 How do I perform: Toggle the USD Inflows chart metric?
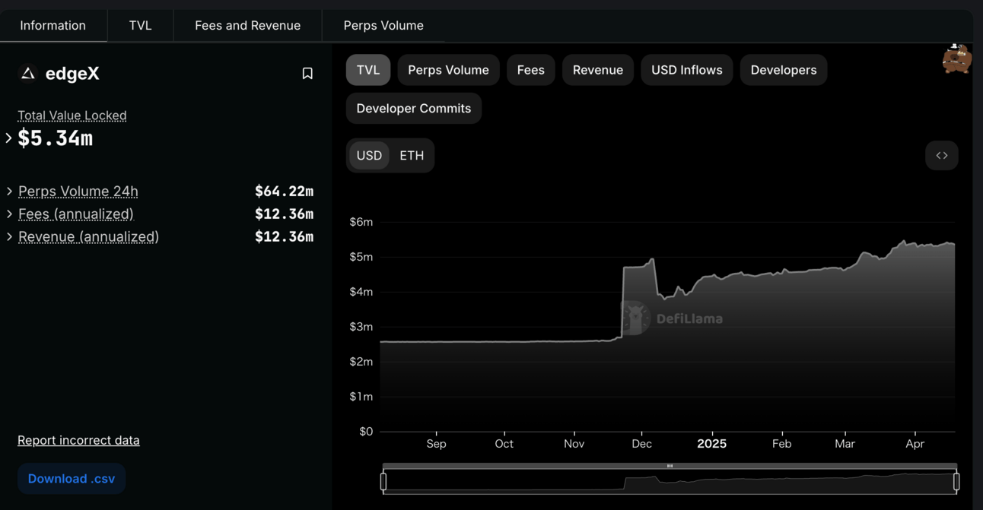tap(687, 70)
